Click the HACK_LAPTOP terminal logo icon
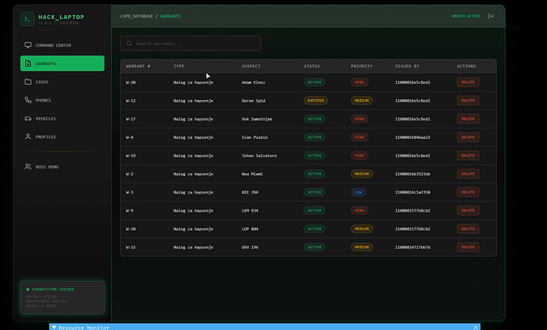547x330 pixels. tap(27, 19)
